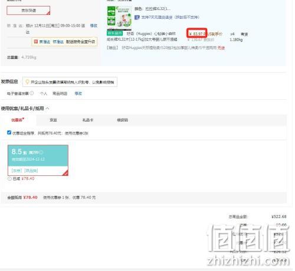Click the invoice type info circle icon
The image size is (295, 271).
pyautogui.click(x=32, y=93)
